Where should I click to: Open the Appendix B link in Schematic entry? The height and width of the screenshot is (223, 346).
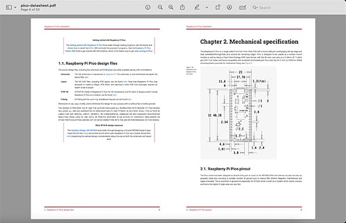point(111,74)
